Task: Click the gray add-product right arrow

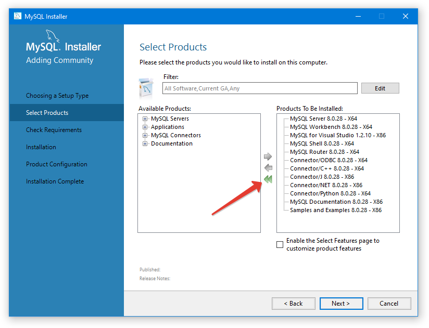Action: click(x=268, y=156)
